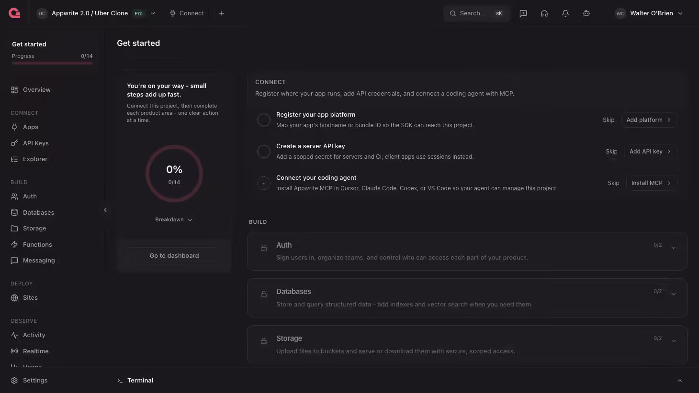The height and width of the screenshot is (393, 699).
Task: Click the Settings gear icon
Action: [14, 381]
